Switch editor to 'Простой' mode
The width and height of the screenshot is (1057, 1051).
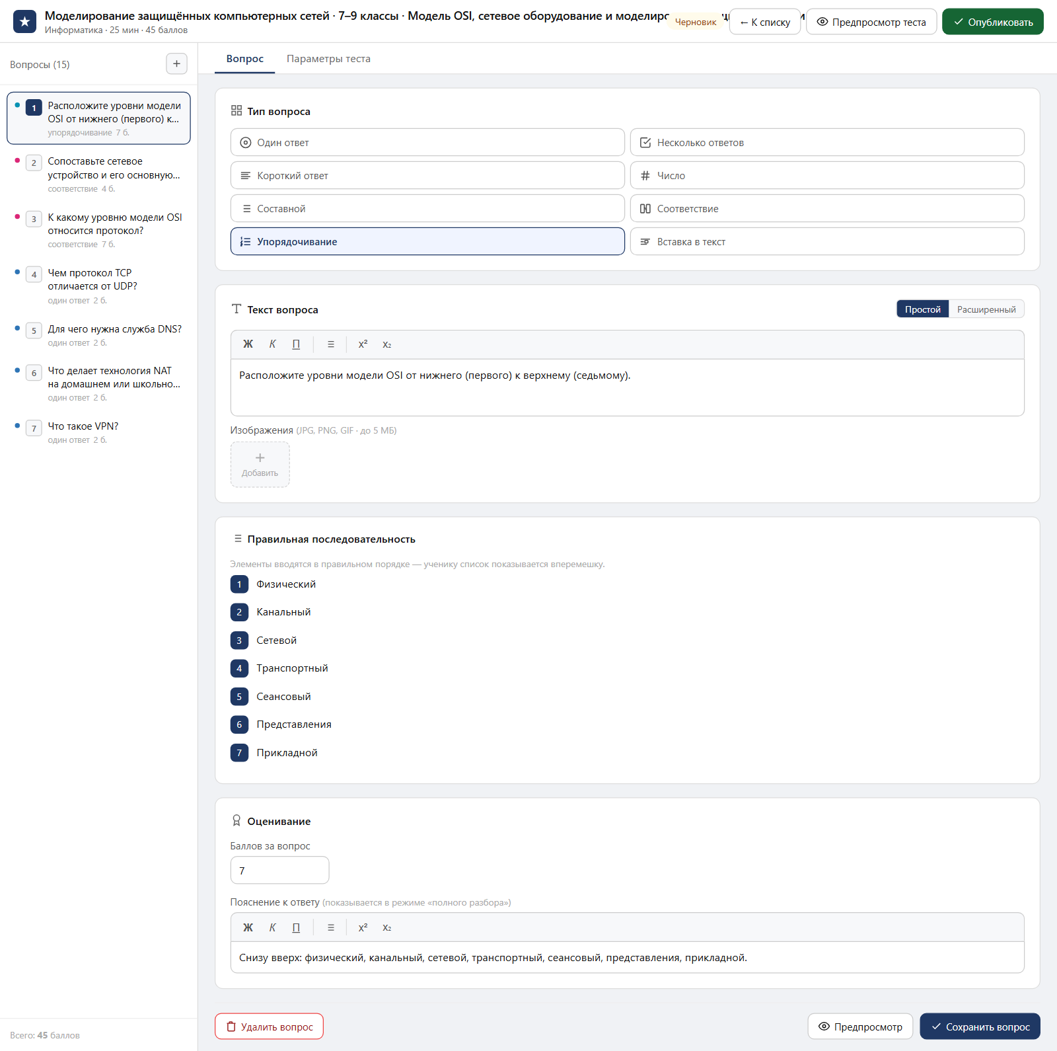(x=922, y=309)
